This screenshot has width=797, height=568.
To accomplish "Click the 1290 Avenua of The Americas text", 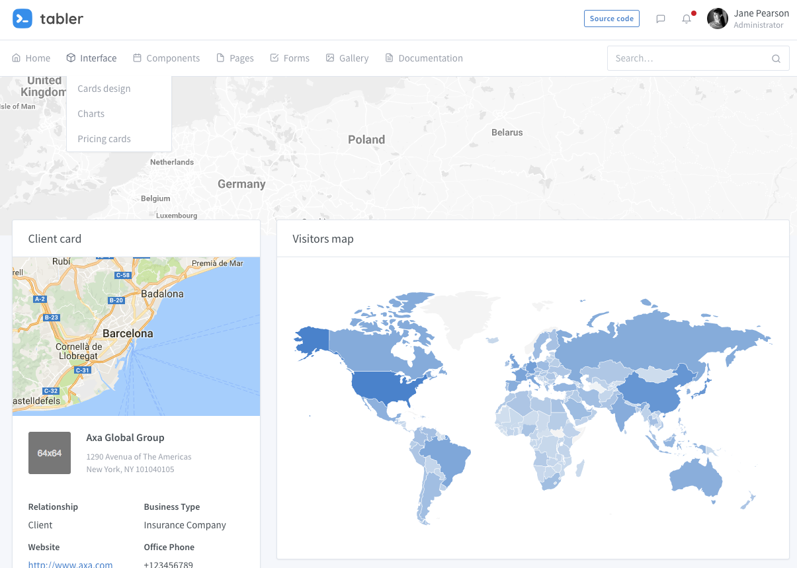I will (x=139, y=457).
